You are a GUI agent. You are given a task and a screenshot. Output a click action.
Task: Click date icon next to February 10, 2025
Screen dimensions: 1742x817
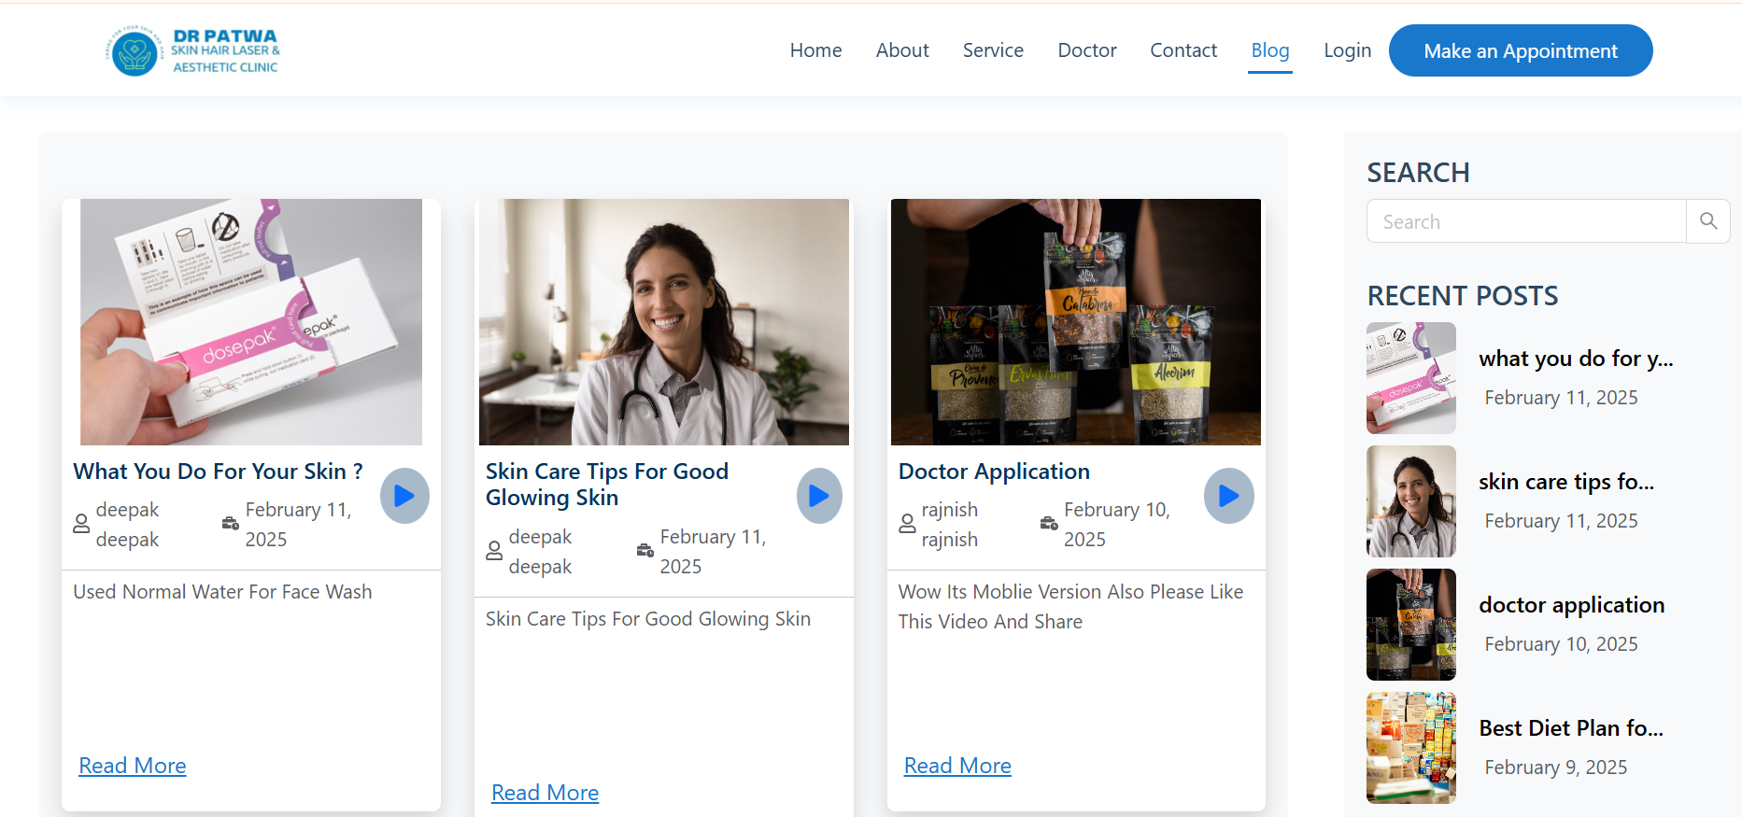click(1049, 524)
